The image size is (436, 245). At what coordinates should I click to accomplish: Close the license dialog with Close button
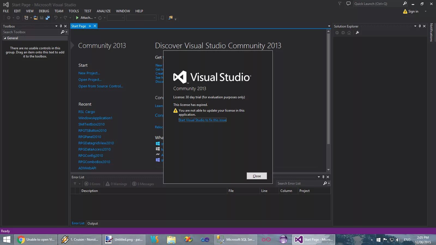point(257,176)
